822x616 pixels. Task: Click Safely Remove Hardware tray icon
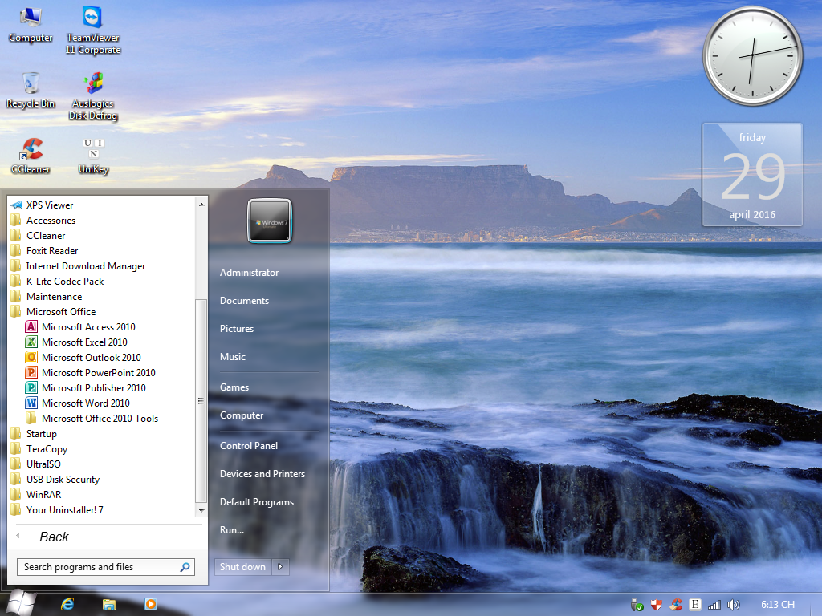click(637, 605)
